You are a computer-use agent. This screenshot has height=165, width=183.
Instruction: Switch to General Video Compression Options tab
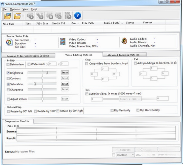(28, 56)
